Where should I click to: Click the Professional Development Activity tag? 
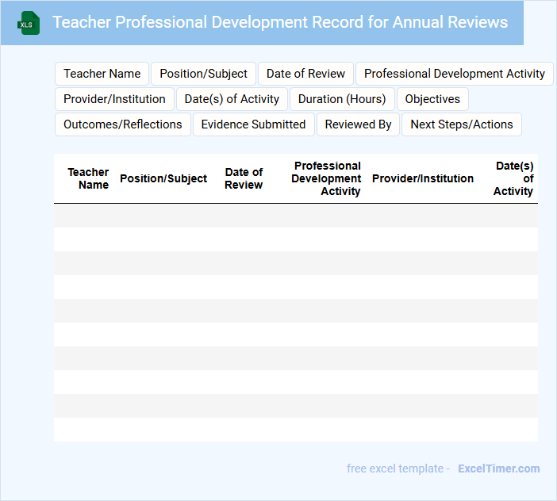coord(454,74)
